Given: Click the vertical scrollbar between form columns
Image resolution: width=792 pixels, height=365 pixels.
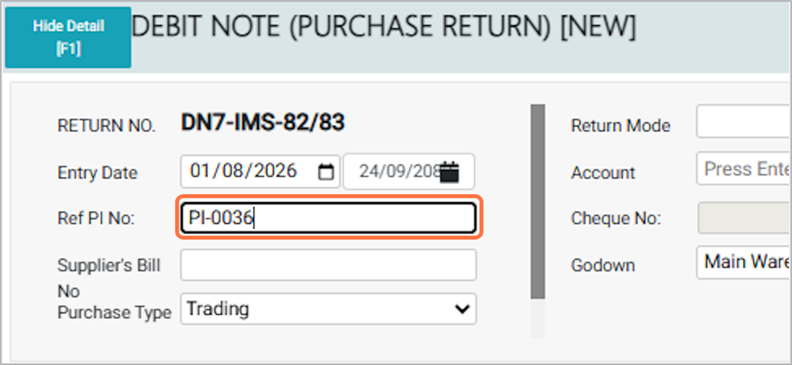Looking at the screenshot, I should point(537,202).
